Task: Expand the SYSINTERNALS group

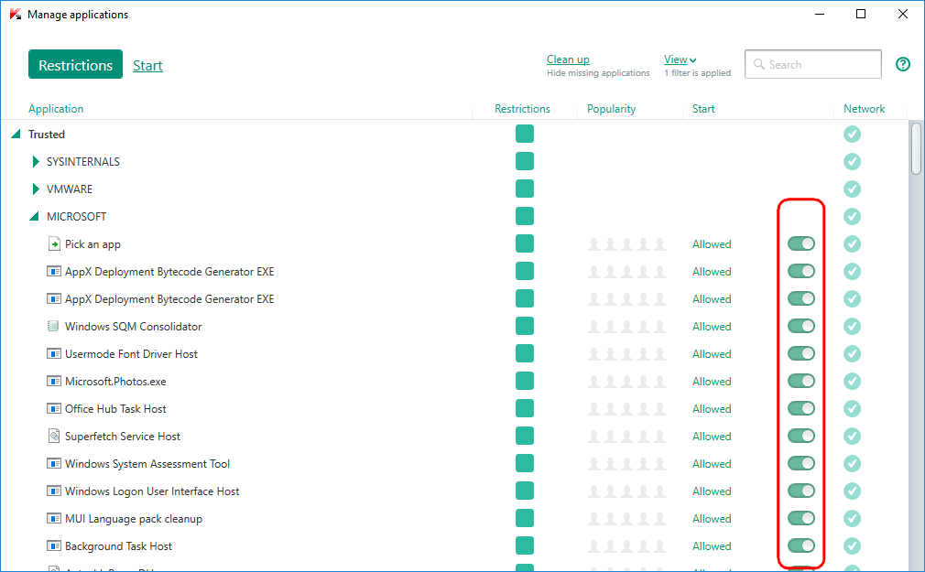Action: pyautogui.click(x=36, y=162)
